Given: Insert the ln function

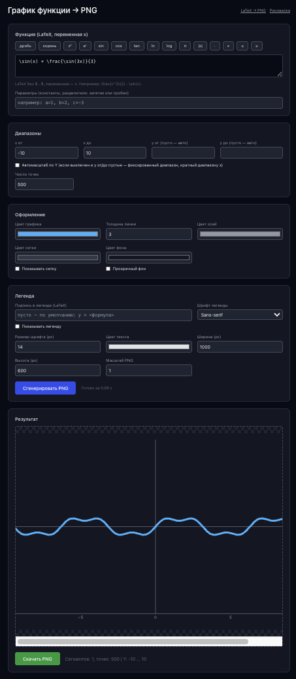Looking at the screenshot, I should click(x=153, y=46).
